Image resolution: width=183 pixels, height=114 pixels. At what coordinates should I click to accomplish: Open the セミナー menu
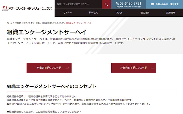(67, 13)
